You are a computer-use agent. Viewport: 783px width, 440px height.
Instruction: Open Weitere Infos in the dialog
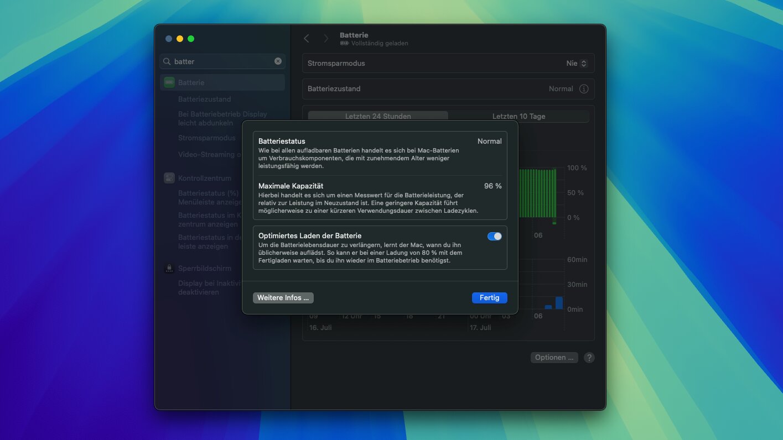283,297
